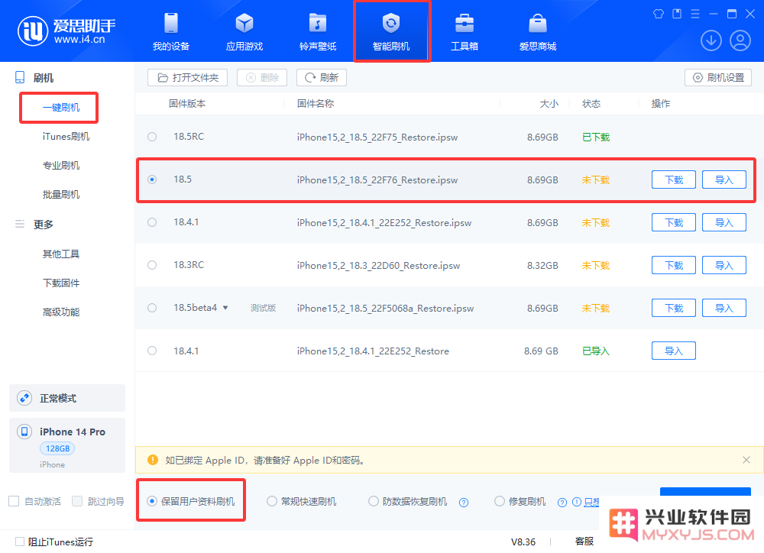Screen dimensions: 764x553
Task: Enable the 阻止iTunes运行 checkbox
Action: (20, 542)
